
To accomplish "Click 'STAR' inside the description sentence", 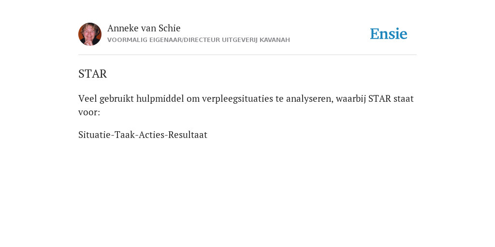I will point(380,98).
